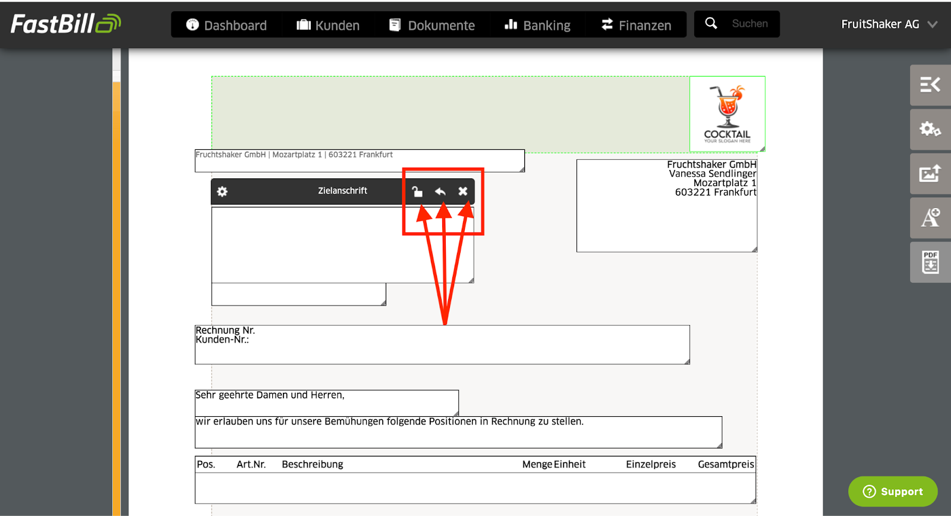
Task: Click the Sehr geehrte Damen und Herren box
Action: [326, 403]
